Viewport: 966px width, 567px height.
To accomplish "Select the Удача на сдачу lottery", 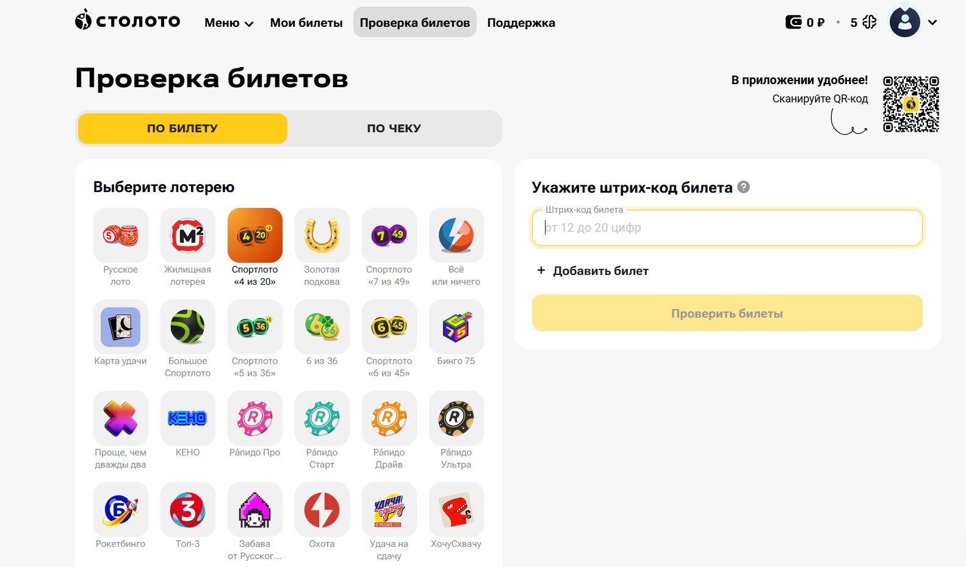I will click(x=389, y=510).
